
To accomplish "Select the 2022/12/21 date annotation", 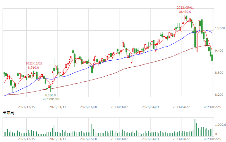I will click(34, 63).
